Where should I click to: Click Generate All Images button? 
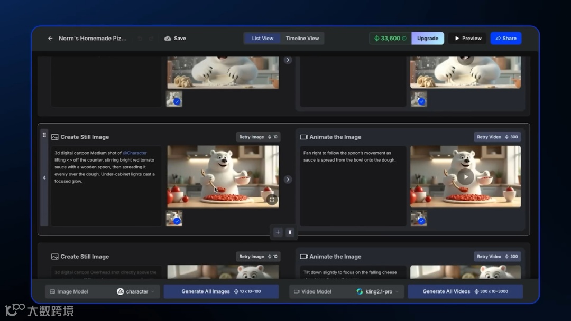pyautogui.click(x=221, y=291)
